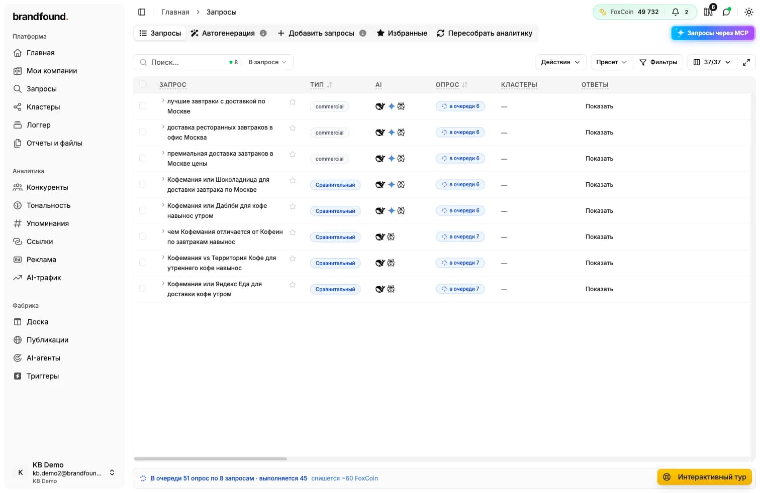Expand the 'Кофемания или Шоколадница' row chevron
This screenshot has height=493, width=760.
click(163, 179)
